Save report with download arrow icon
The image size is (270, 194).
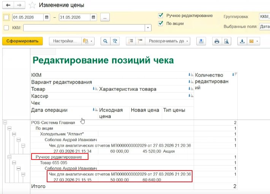tap(242, 41)
